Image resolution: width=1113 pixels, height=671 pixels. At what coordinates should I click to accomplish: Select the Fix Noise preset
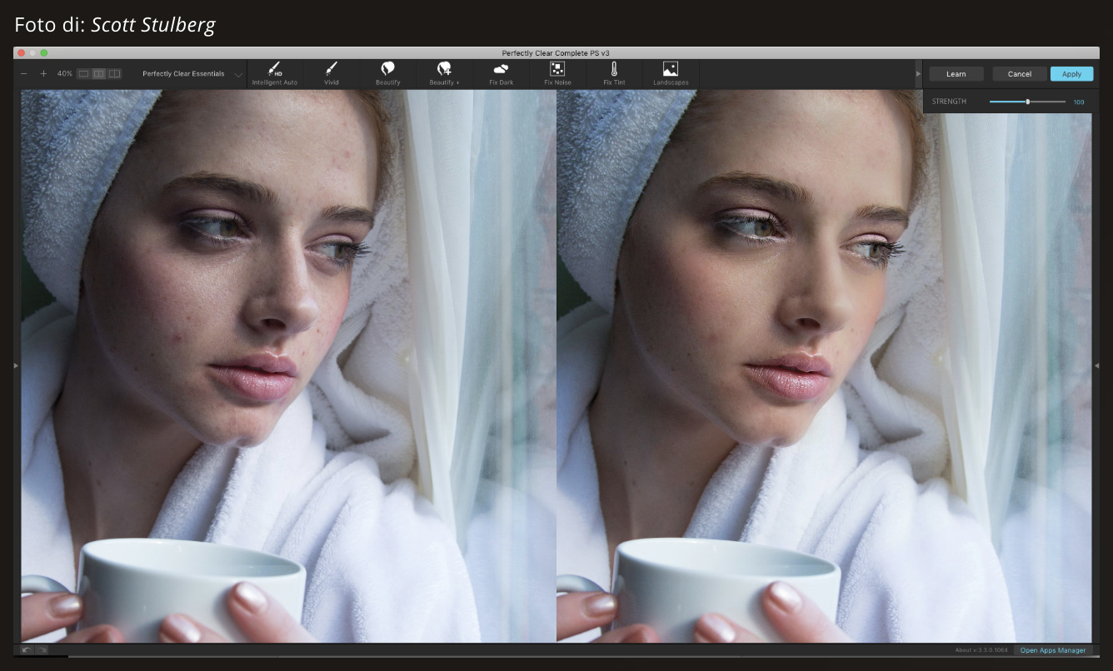point(557,73)
